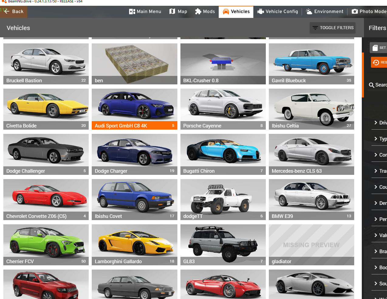
Task: Select the Audi Sport GmbH C8 4K
Action: pyautogui.click(x=135, y=109)
